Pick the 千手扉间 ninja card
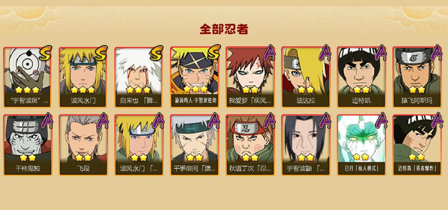The height and width of the screenshot is (210, 448). (x=195, y=145)
